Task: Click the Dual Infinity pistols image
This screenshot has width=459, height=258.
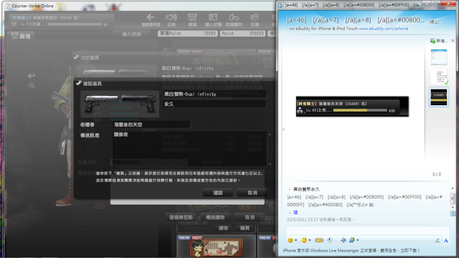Action: (x=119, y=104)
